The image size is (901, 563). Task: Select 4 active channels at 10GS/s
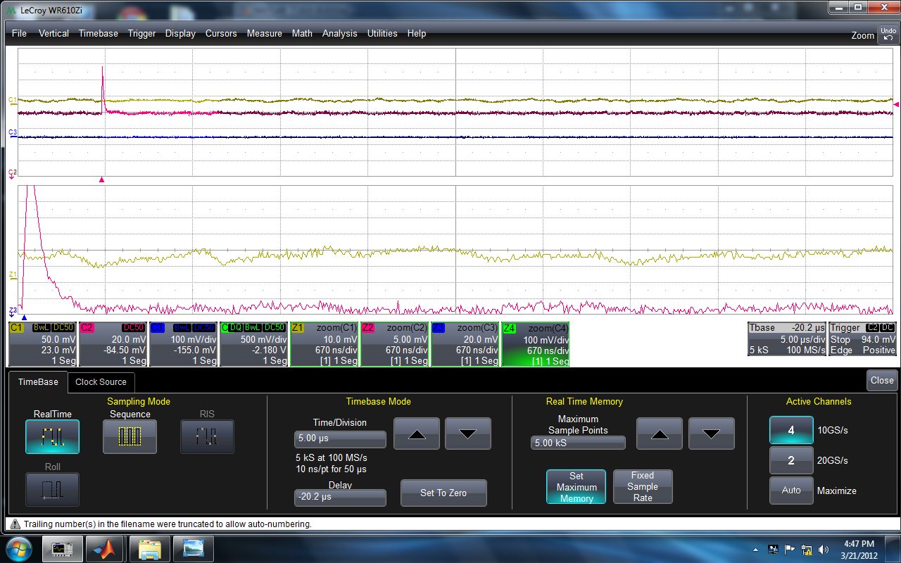790,430
